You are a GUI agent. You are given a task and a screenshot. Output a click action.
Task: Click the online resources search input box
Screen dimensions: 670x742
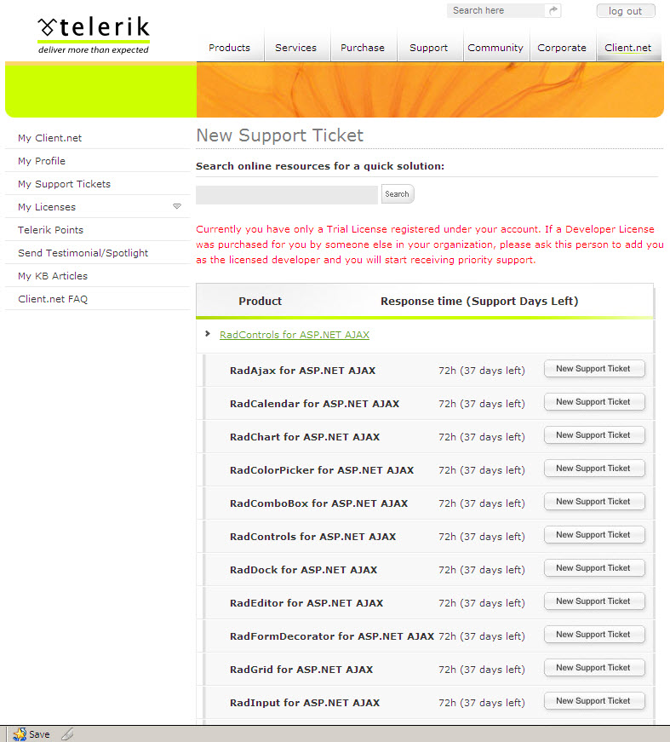pos(287,194)
